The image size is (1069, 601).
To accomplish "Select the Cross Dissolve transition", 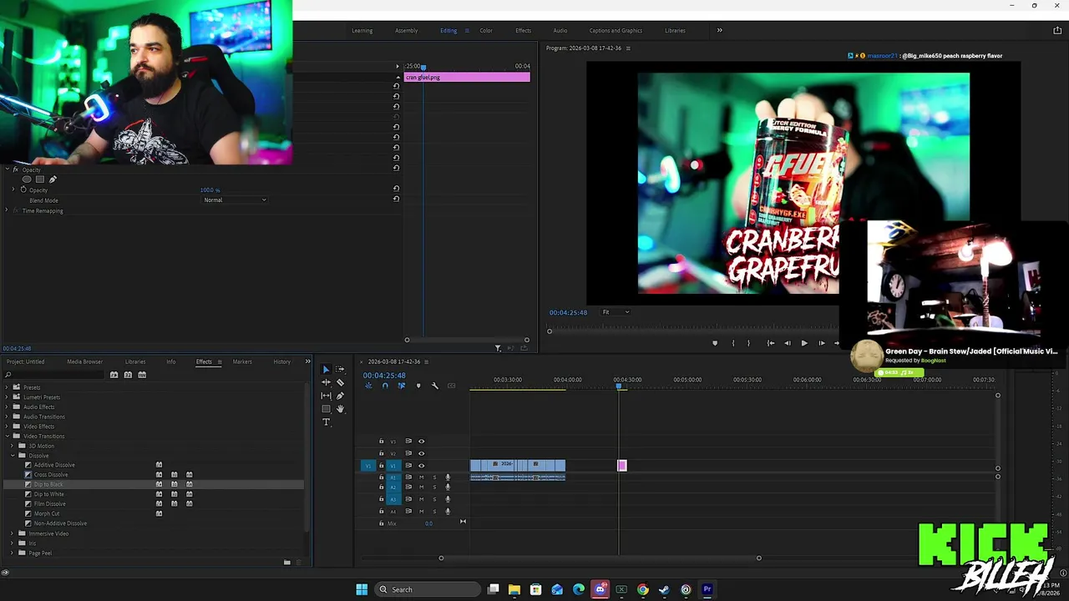I will (x=51, y=475).
